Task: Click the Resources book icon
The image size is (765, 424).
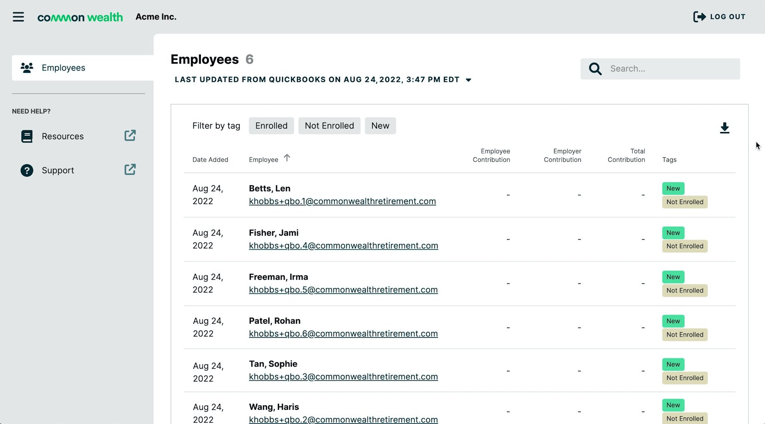Action: tap(27, 136)
